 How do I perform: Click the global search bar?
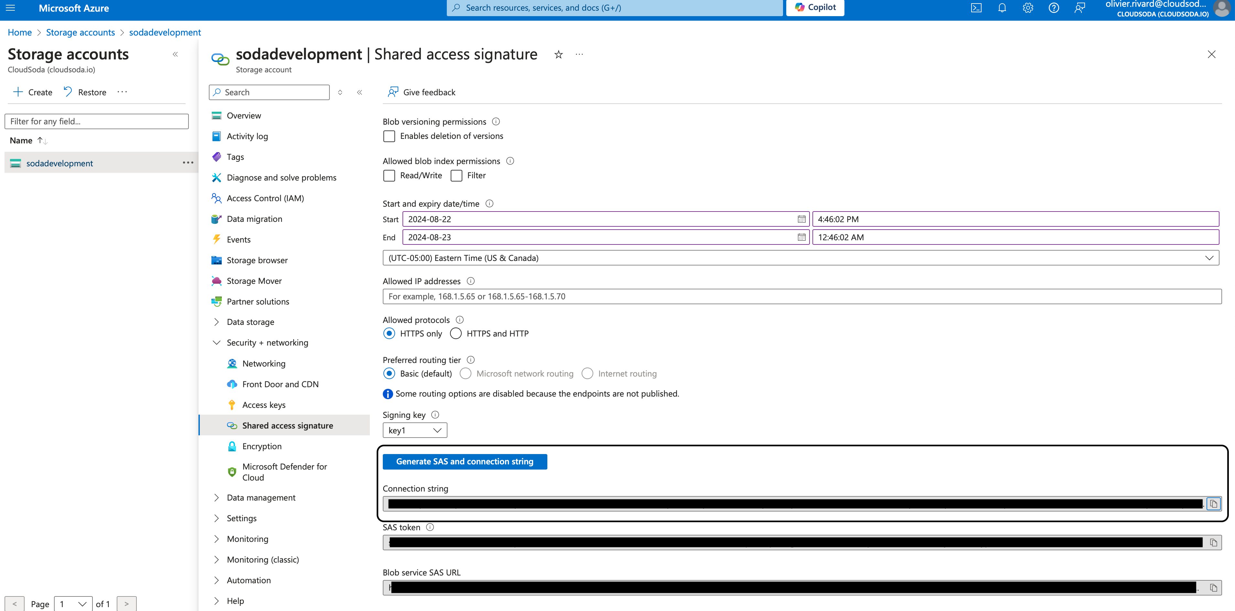pyautogui.click(x=615, y=8)
